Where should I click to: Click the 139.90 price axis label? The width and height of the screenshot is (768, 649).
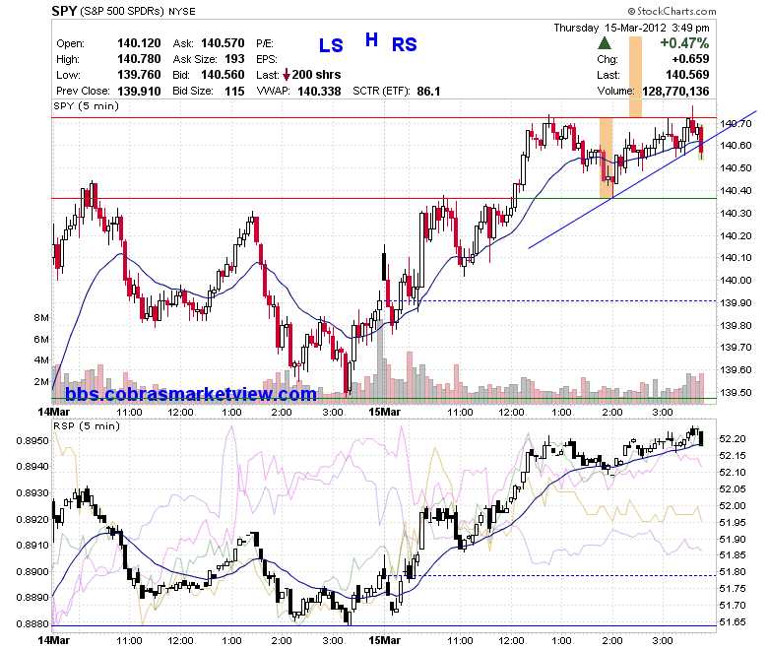click(x=736, y=302)
